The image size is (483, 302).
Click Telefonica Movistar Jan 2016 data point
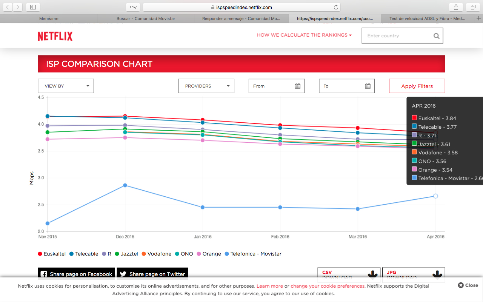click(203, 207)
